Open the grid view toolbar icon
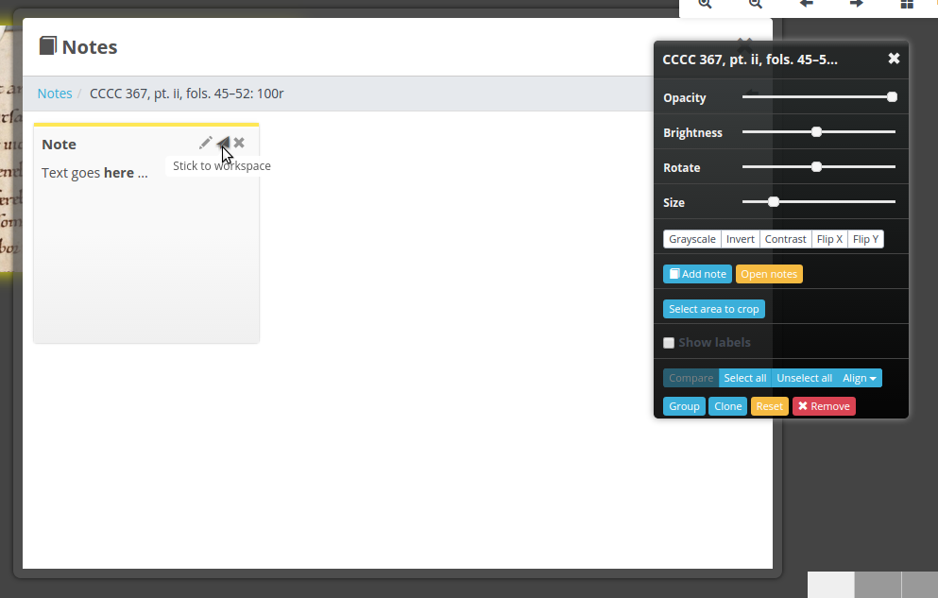 pos(907,4)
